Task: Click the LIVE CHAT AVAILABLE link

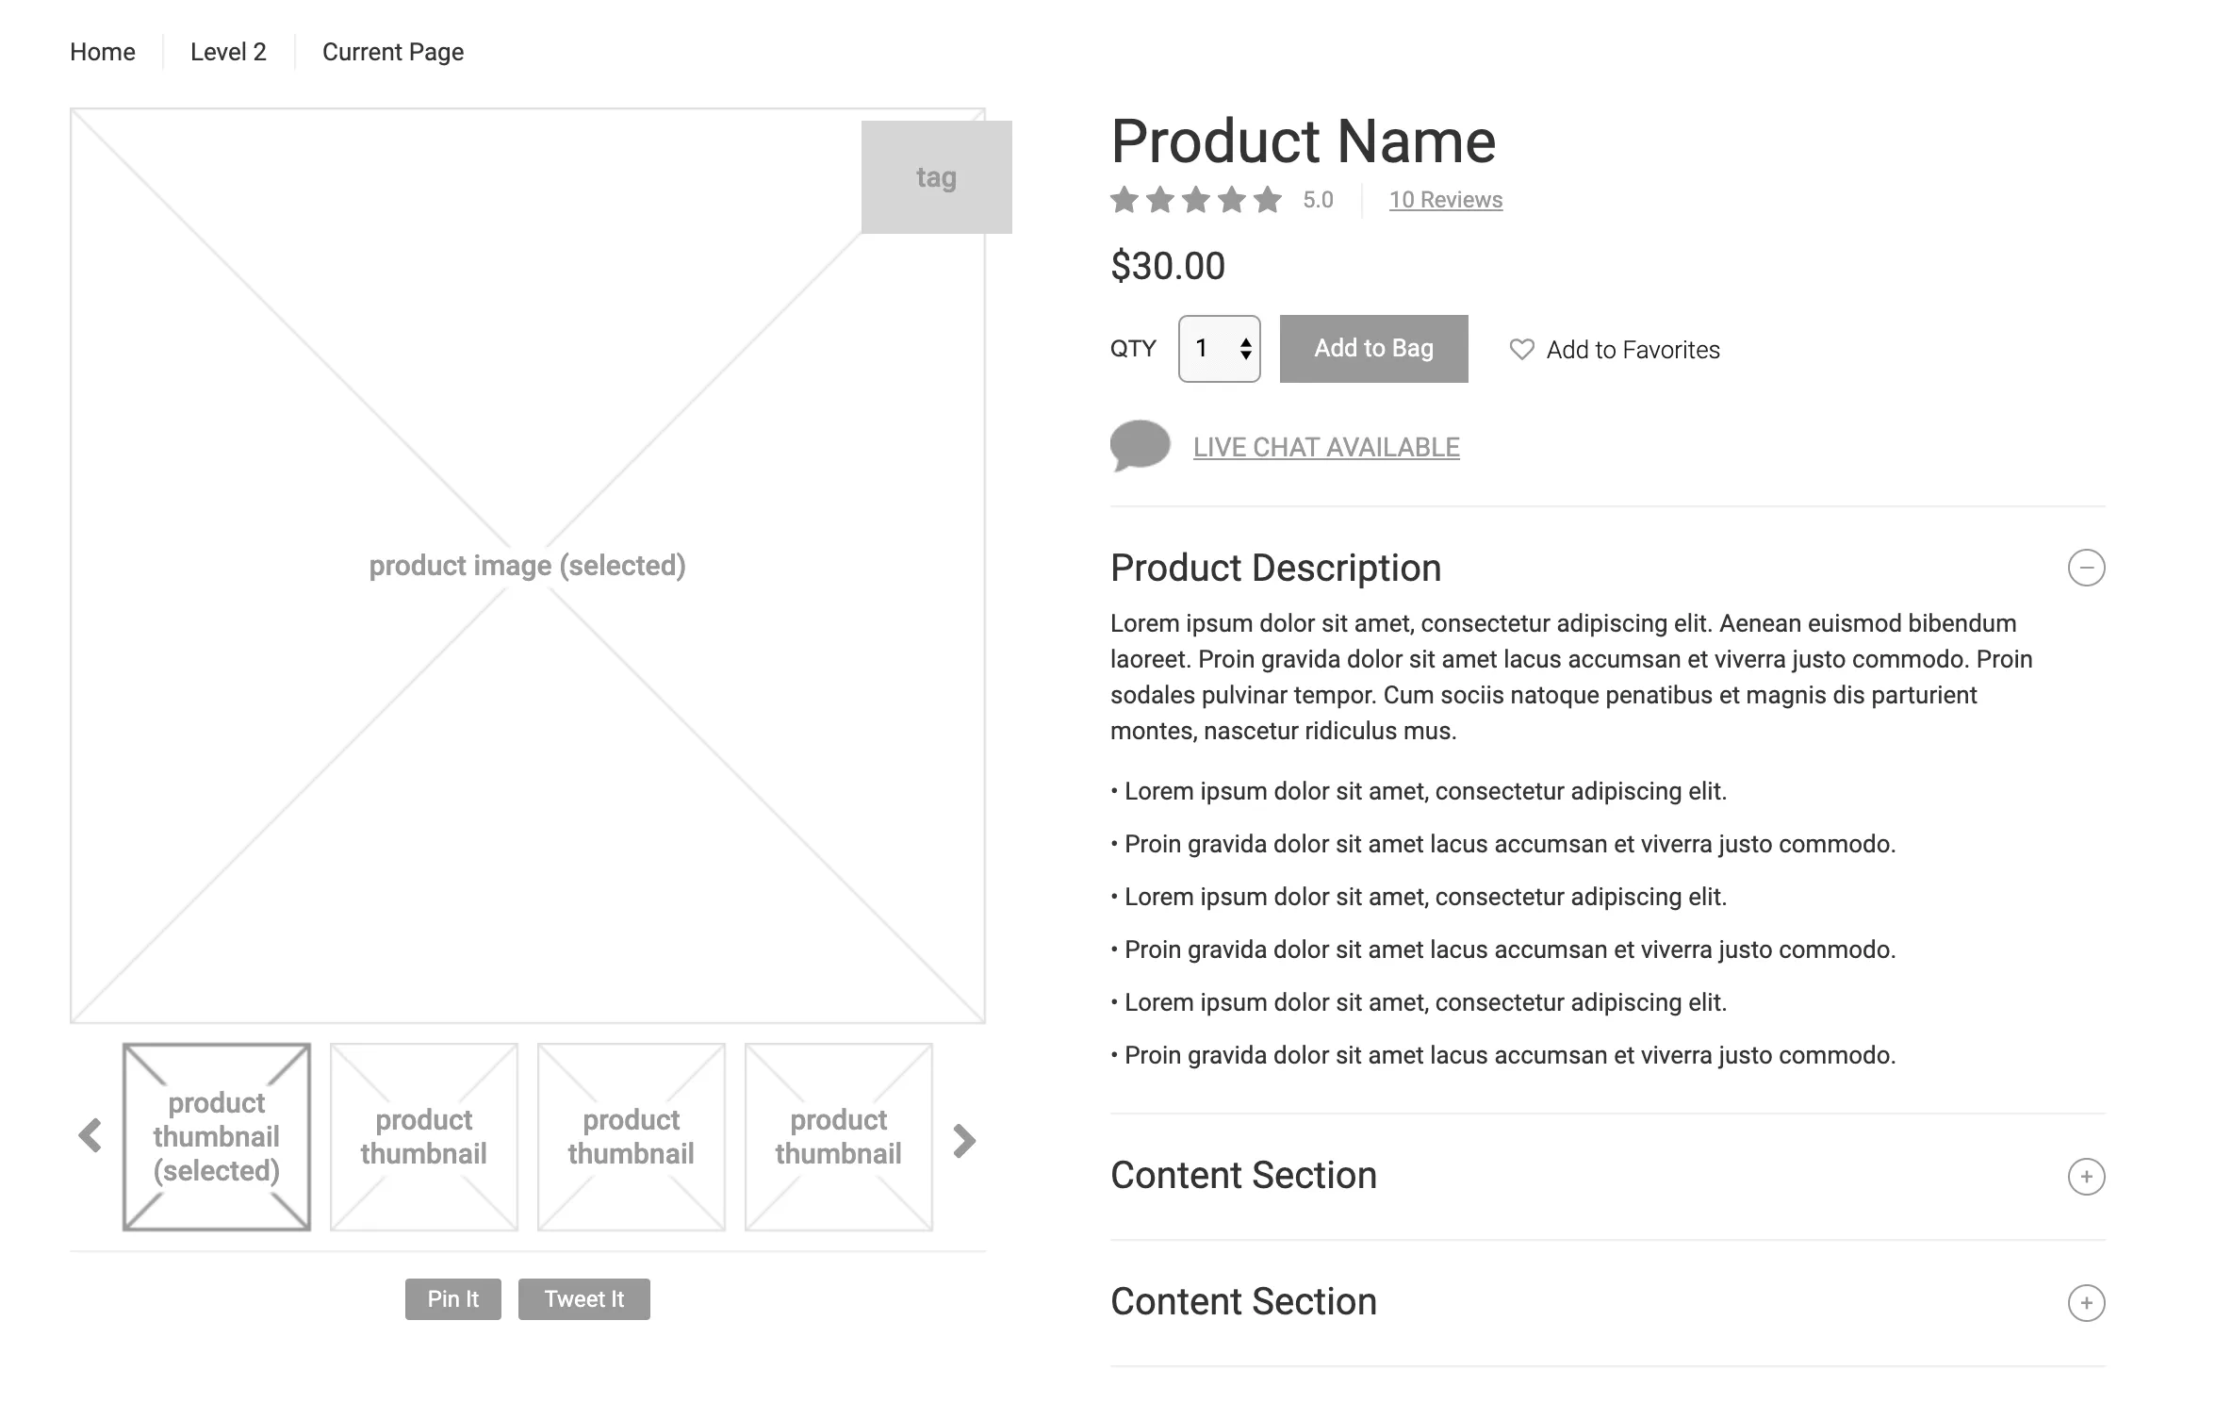Action: point(1326,447)
